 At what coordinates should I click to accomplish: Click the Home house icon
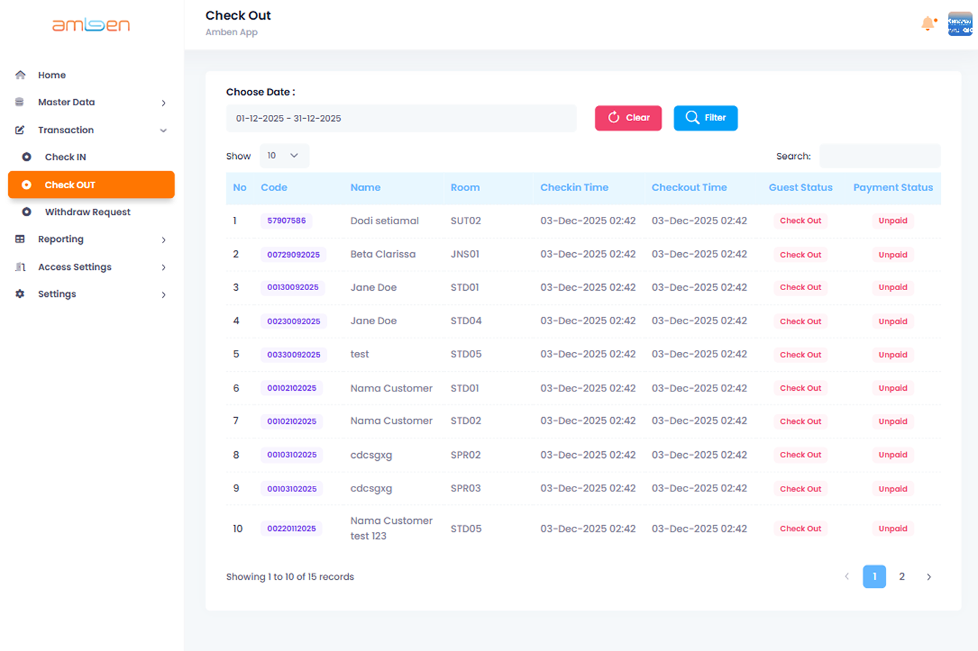pyautogui.click(x=20, y=75)
